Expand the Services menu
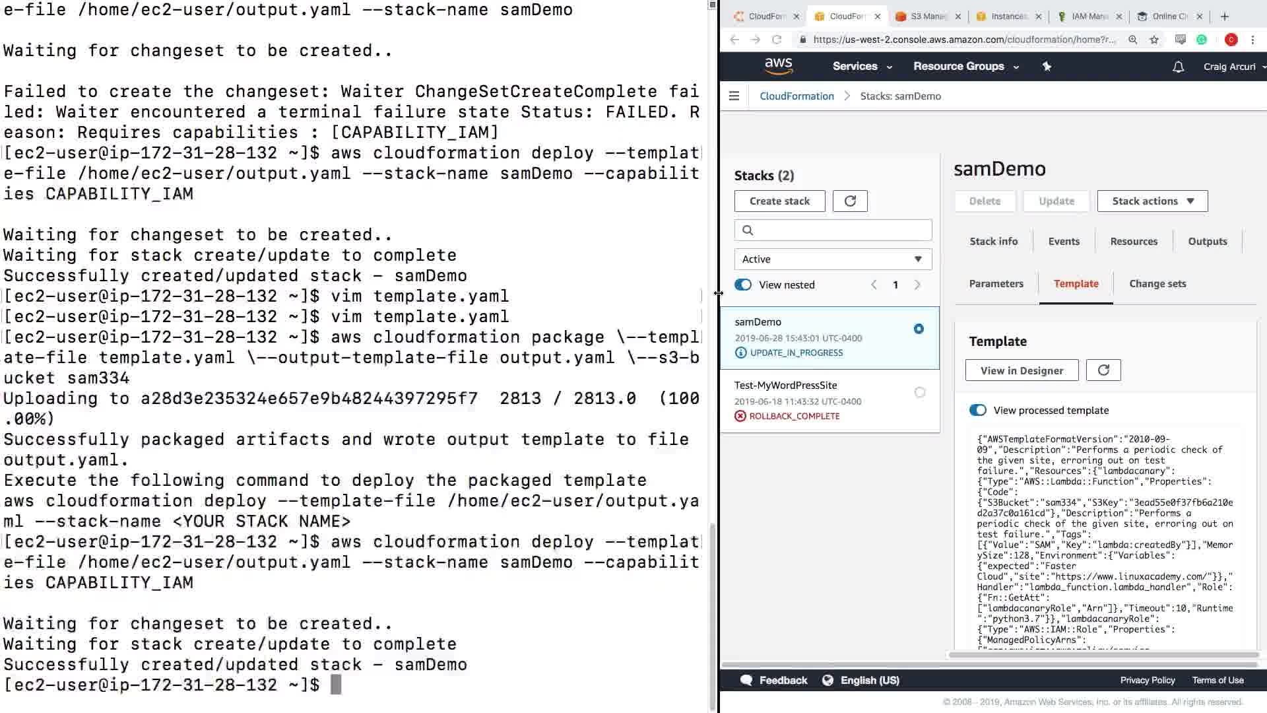 click(862, 67)
